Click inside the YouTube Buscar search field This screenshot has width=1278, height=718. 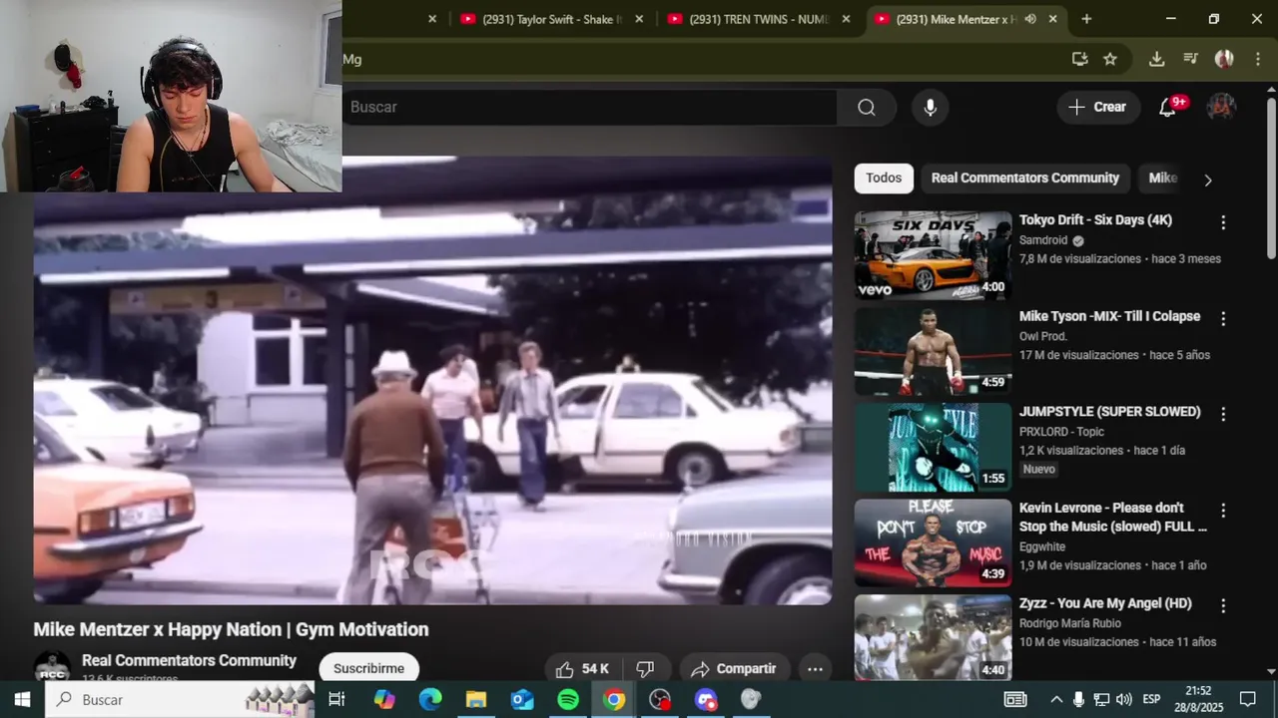[x=589, y=108]
